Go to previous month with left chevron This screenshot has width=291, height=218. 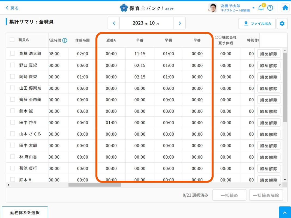(x=114, y=23)
